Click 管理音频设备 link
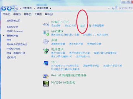Screen dimensions: 133x99 click(94, 44)
